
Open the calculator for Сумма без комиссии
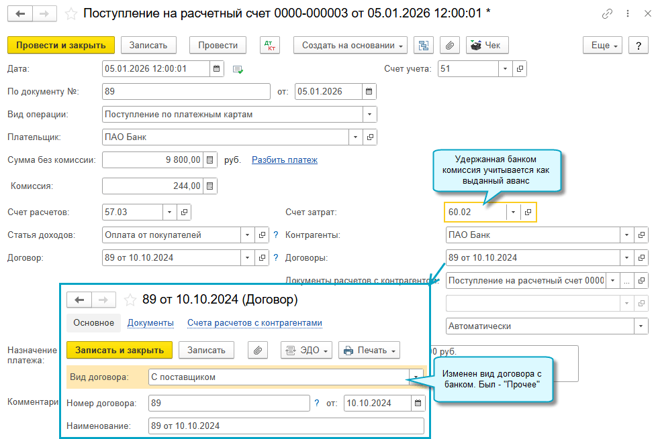[x=209, y=160]
